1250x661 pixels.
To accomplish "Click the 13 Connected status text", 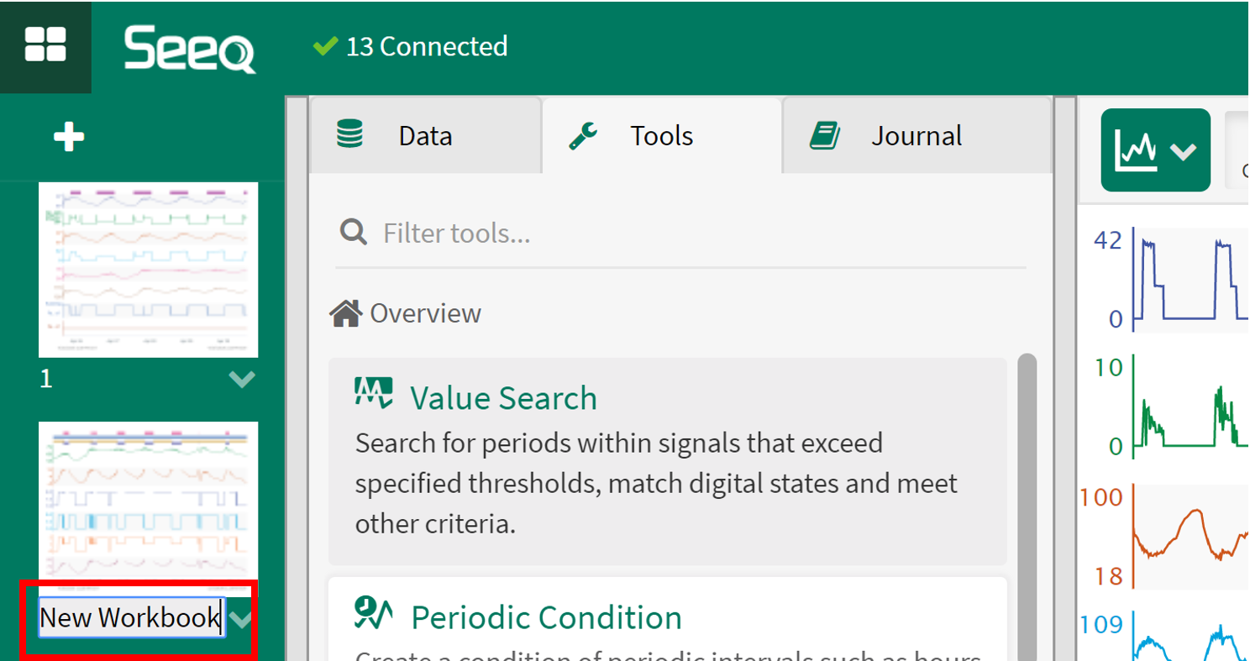I will [427, 46].
